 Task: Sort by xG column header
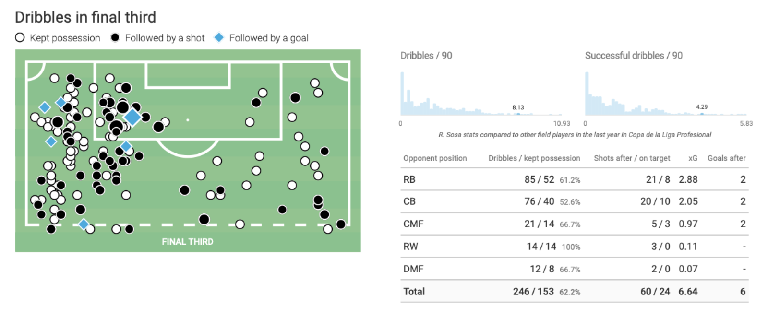point(693,158)
